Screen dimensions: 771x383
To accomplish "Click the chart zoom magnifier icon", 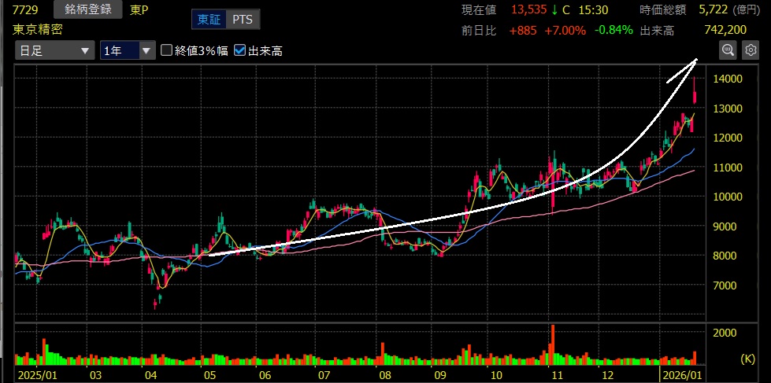I will click(x=728, y=50).
